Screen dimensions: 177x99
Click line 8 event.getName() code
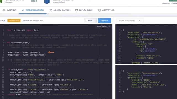coord(24,53)
